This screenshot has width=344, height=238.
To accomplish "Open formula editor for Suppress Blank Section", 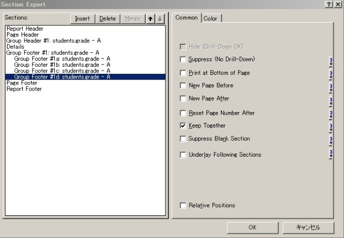I will 331,141.
